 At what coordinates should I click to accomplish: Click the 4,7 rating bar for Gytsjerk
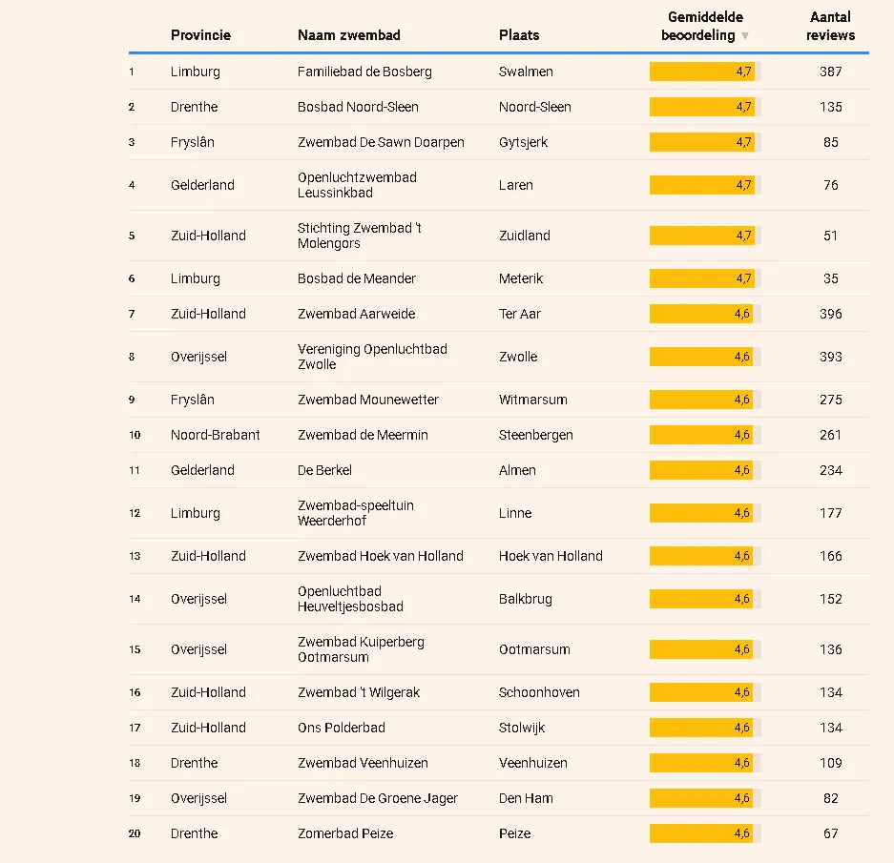[x=705, y=142]
